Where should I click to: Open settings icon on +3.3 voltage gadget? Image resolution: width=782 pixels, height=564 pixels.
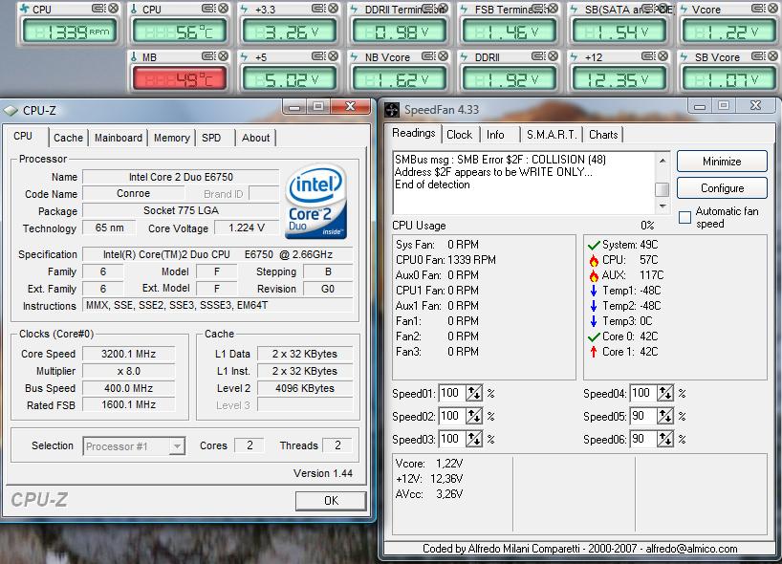click(318, 9)
